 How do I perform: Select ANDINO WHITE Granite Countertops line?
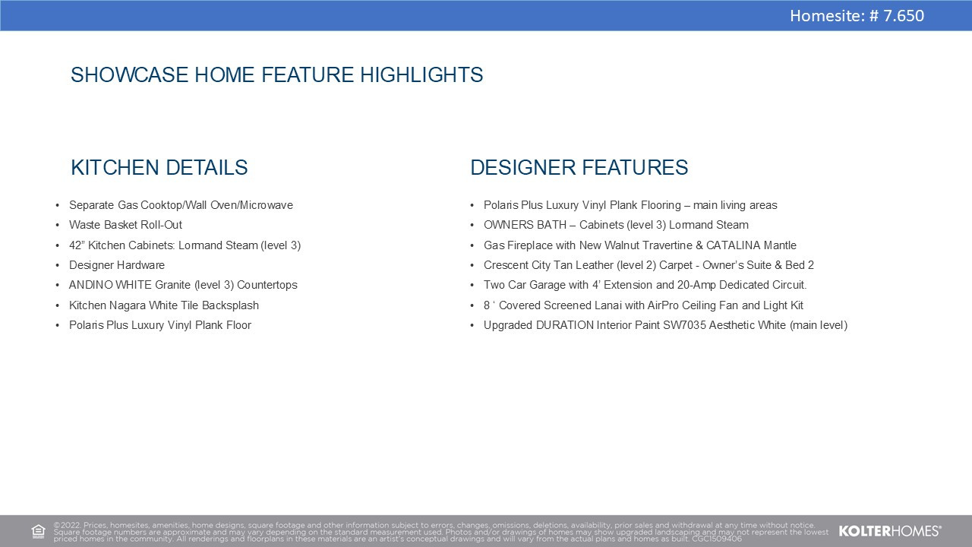tap(183, 285)
